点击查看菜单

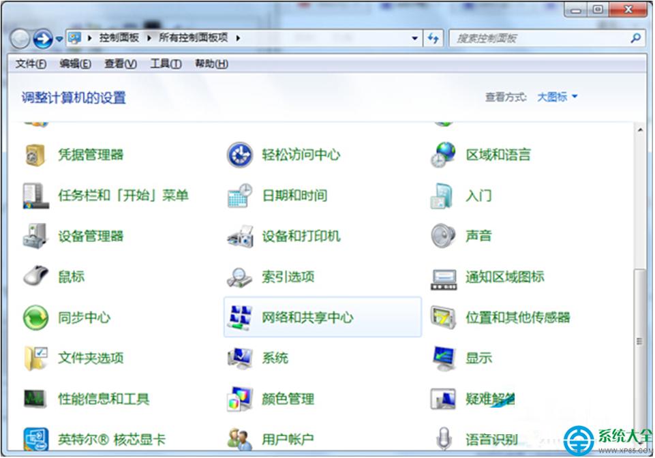pos(121,63)
